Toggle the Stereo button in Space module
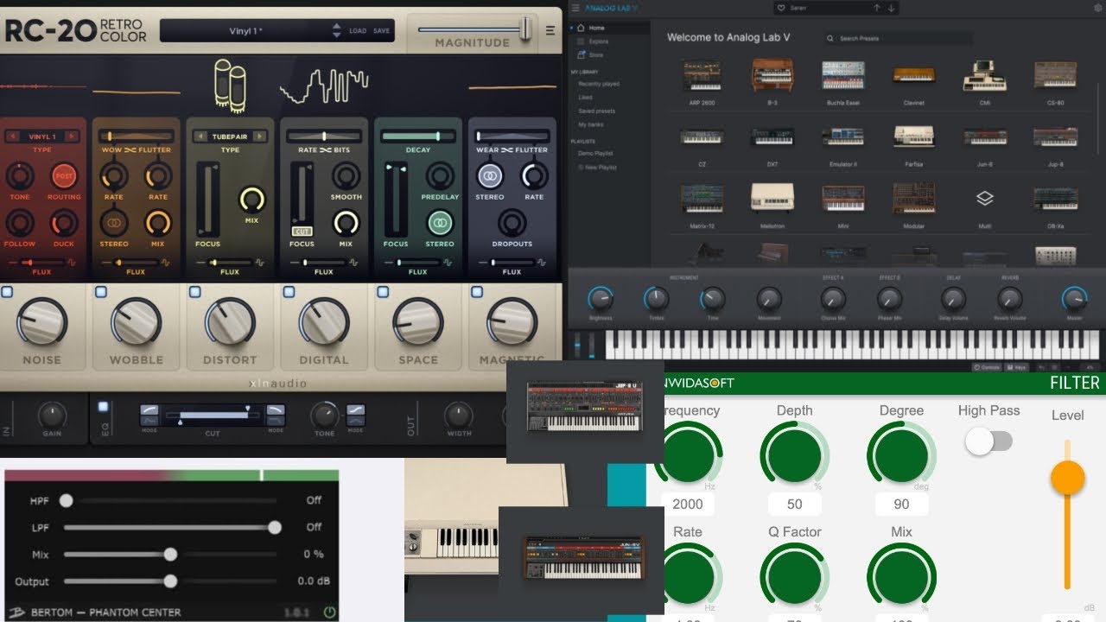The width and height of the screenshot is (1106, 622). 440,222
